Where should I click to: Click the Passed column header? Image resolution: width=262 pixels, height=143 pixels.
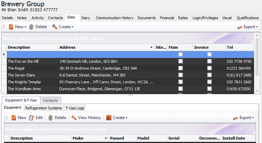(x=123, y=138)
